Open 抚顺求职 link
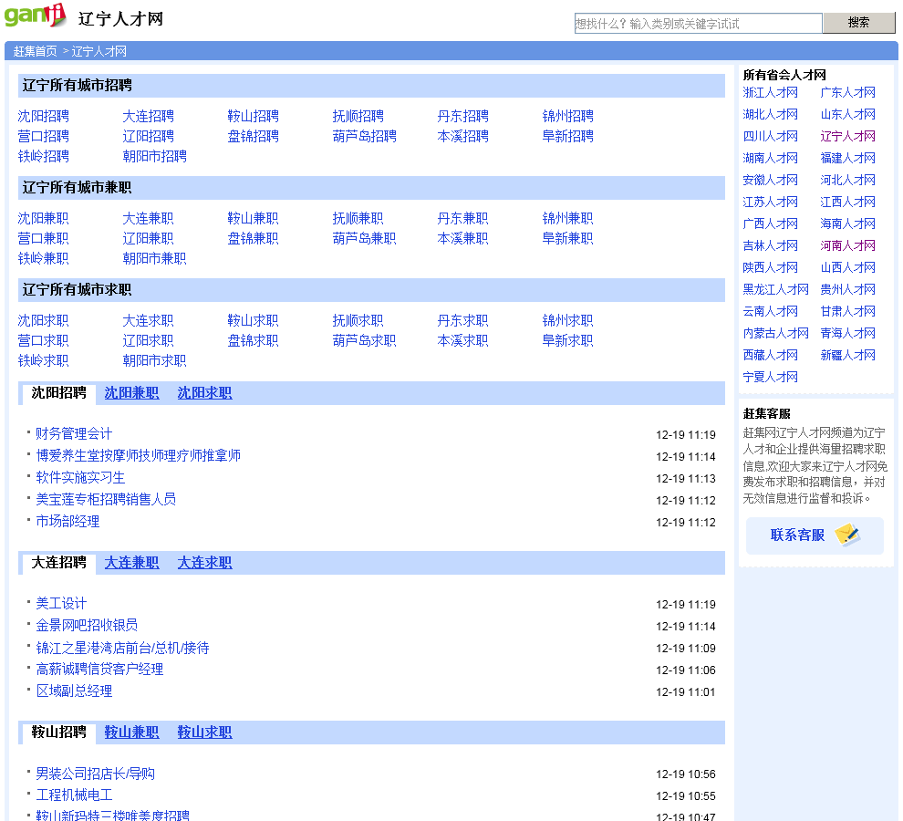The image size is (903, 821). click(358, 321)
